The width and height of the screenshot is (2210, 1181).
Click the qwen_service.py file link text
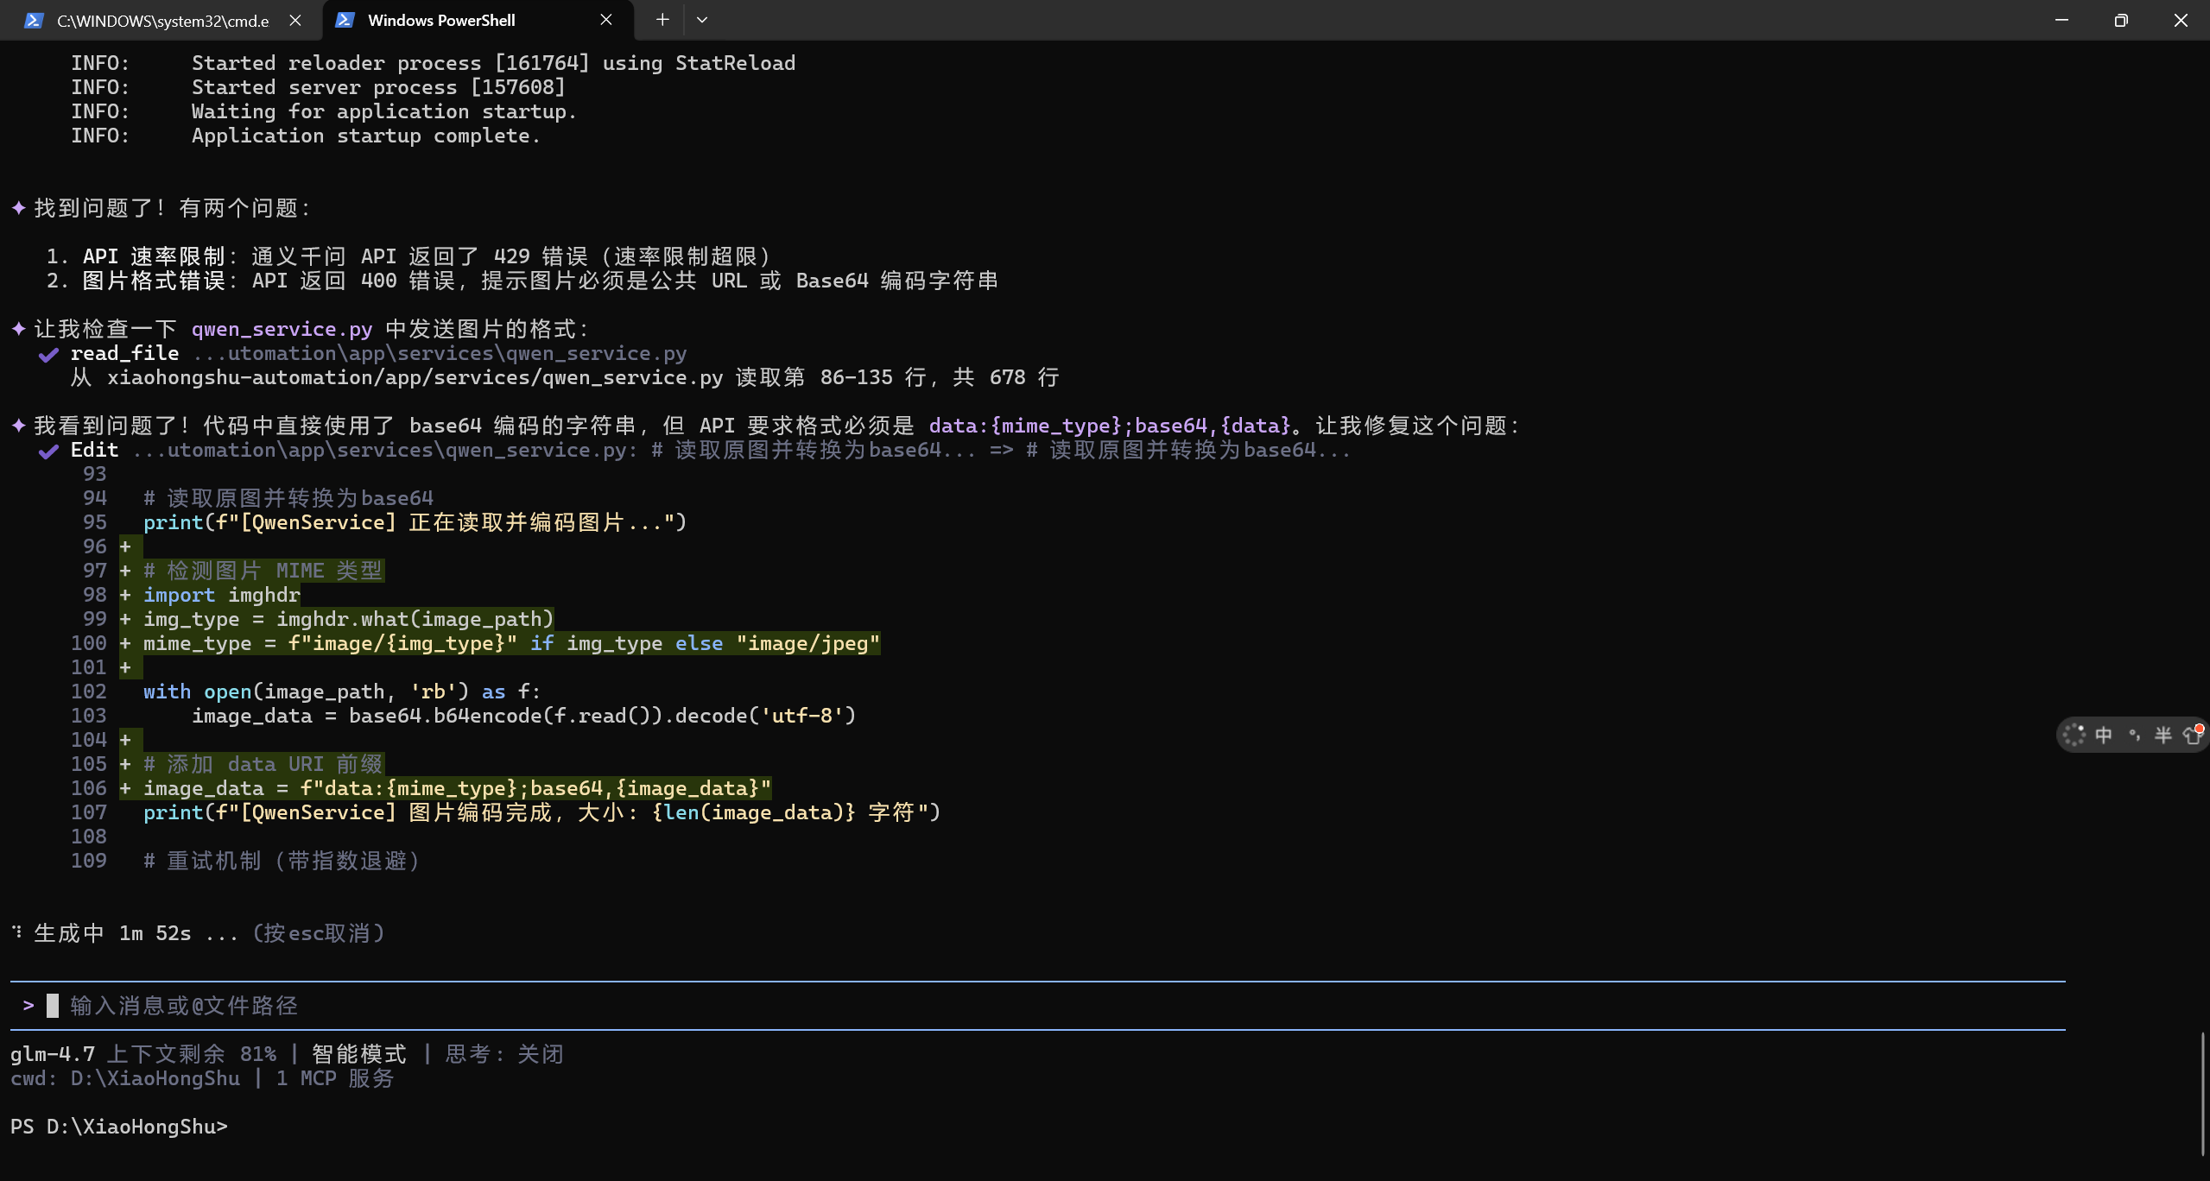coord(282,329)
